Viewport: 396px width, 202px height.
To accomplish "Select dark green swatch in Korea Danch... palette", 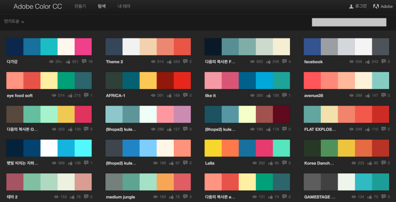I will click(x=312, y=148).
